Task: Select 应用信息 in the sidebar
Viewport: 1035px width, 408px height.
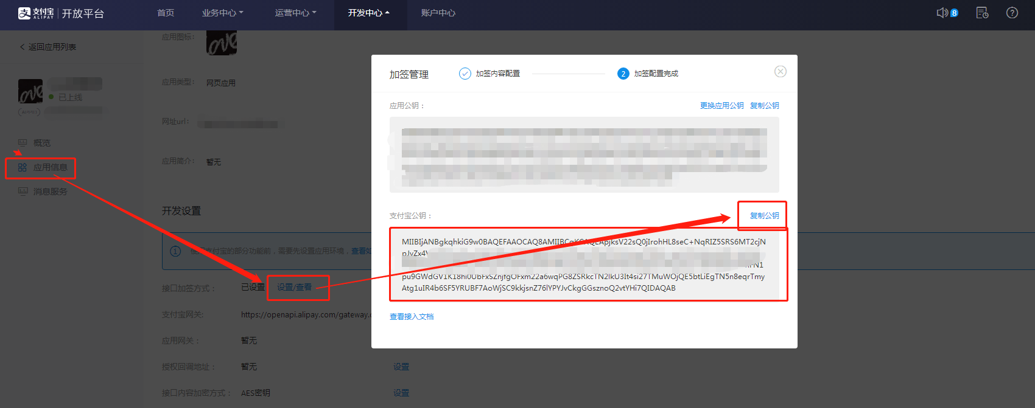Action: [51, 167]
